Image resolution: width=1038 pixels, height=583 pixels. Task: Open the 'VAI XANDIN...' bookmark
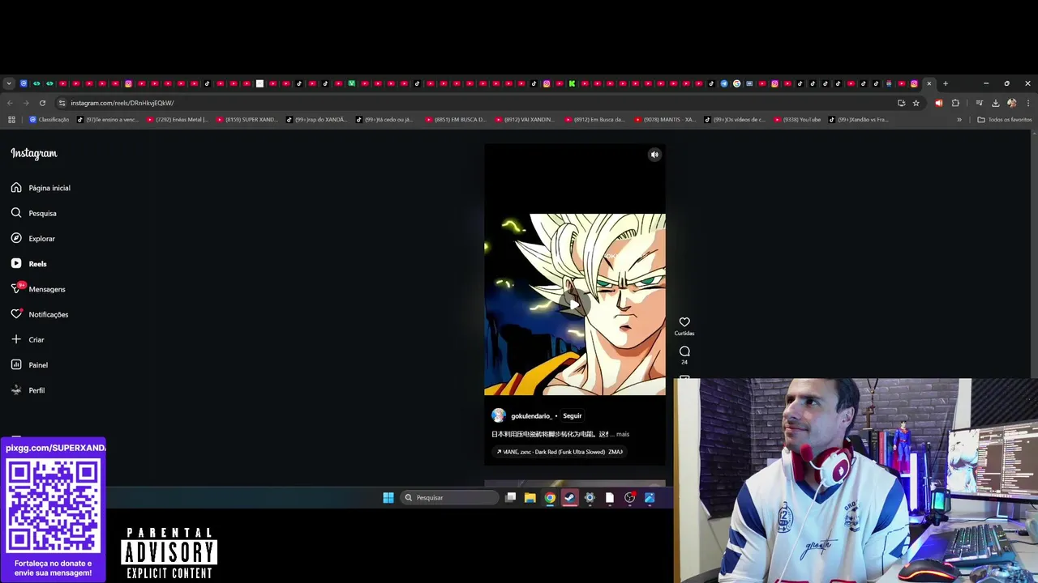pos(526,120)
